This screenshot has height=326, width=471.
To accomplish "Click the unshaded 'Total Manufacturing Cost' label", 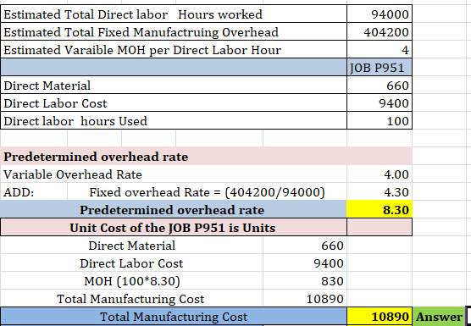I will point(131,298).
